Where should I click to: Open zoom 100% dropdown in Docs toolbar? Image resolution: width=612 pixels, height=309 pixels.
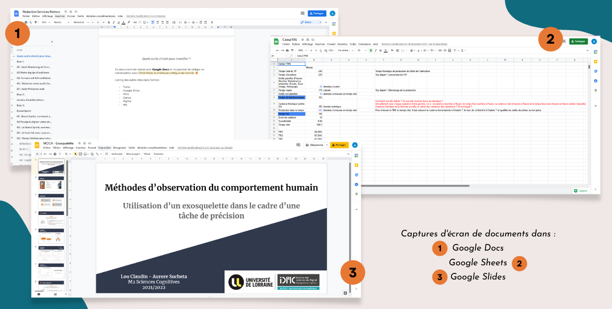point(46,22)
